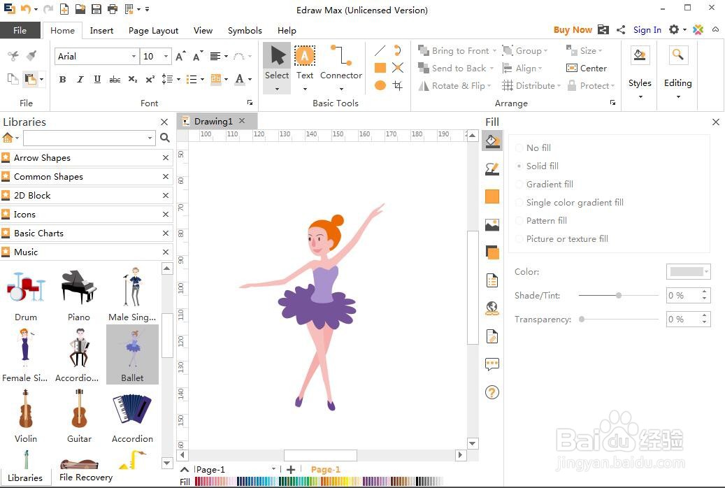Click the print icon in quick access bar
725x488 pixels.
click(x=113, y=9)
